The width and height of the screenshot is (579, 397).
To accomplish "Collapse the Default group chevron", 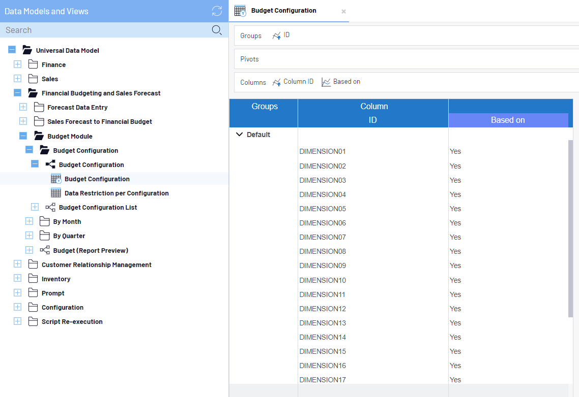I will pos(240,135).
